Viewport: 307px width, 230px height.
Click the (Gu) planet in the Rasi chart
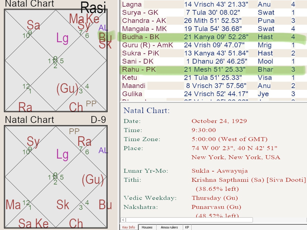coord(67,89)
